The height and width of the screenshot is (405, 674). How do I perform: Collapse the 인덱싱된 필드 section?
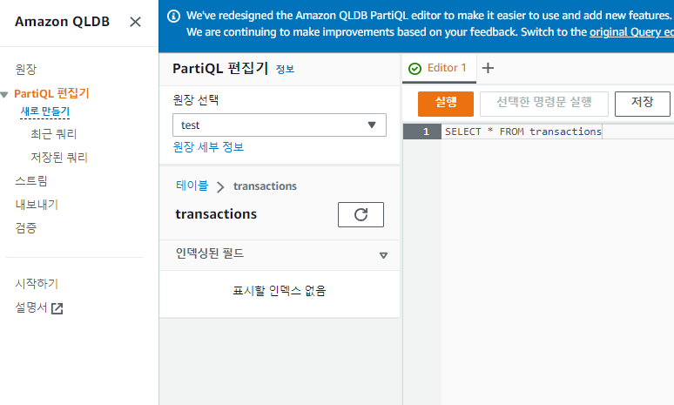coord(382,255)
